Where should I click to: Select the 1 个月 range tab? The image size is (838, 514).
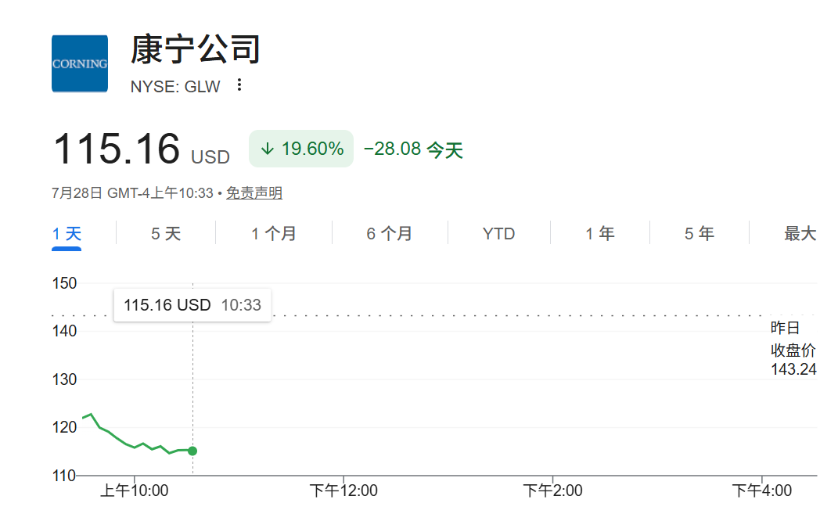pos(274,233)
